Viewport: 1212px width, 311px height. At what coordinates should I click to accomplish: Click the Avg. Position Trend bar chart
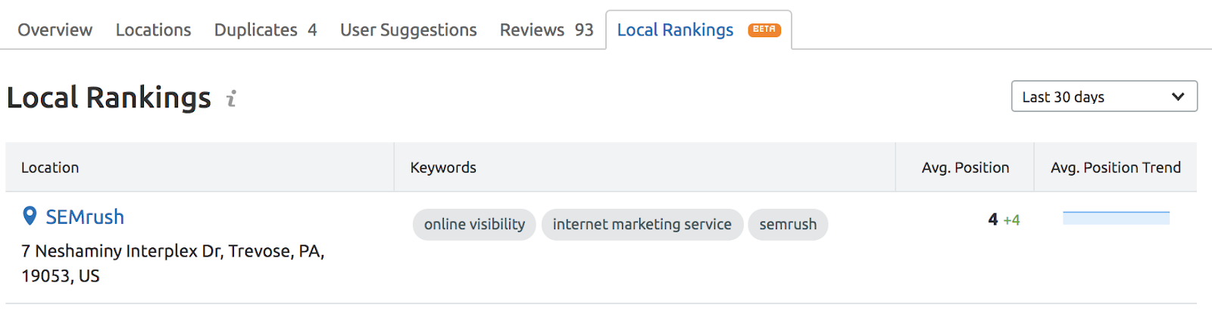[x=1116, y=218]
